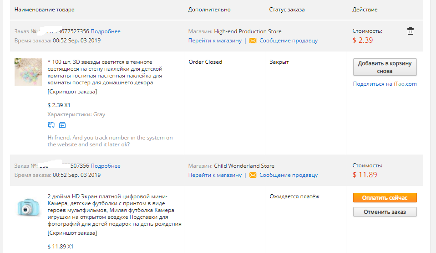Open Подробнее for the second order
436x253 pixels.
(x=106, y=166)
